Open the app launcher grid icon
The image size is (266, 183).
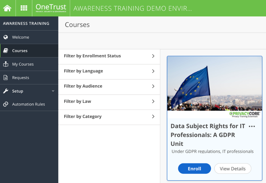[x=23, y=8]
